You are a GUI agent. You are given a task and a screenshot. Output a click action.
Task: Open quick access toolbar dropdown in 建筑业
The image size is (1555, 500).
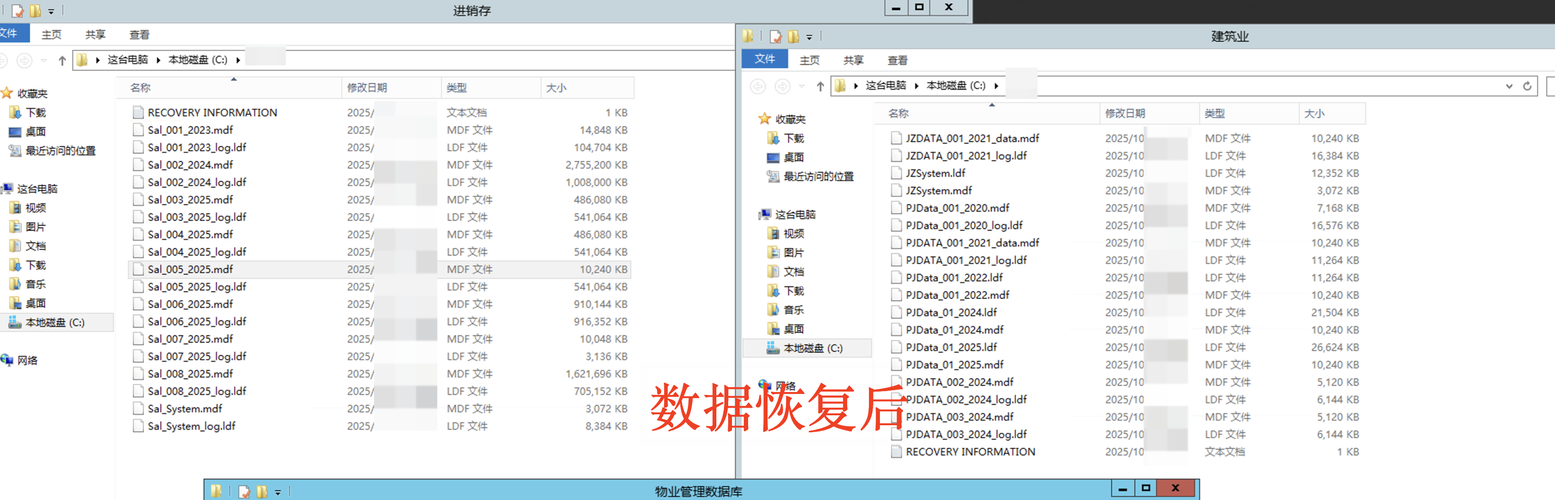point(809,37)
